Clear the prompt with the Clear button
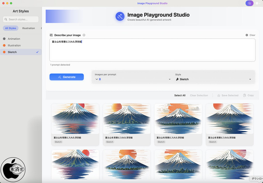263x183 pixels. coord(250,35)
